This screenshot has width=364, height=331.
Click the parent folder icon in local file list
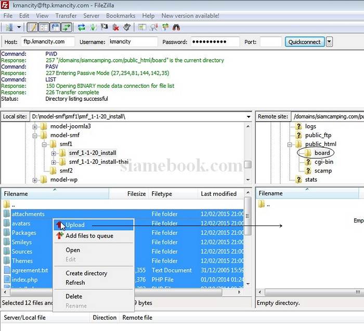pyautogui.click(x=7, y=205)
